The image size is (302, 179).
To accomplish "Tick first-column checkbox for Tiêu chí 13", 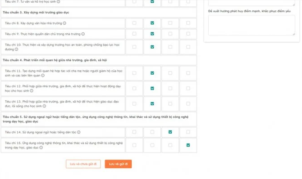I will click(x=134, y=103).
